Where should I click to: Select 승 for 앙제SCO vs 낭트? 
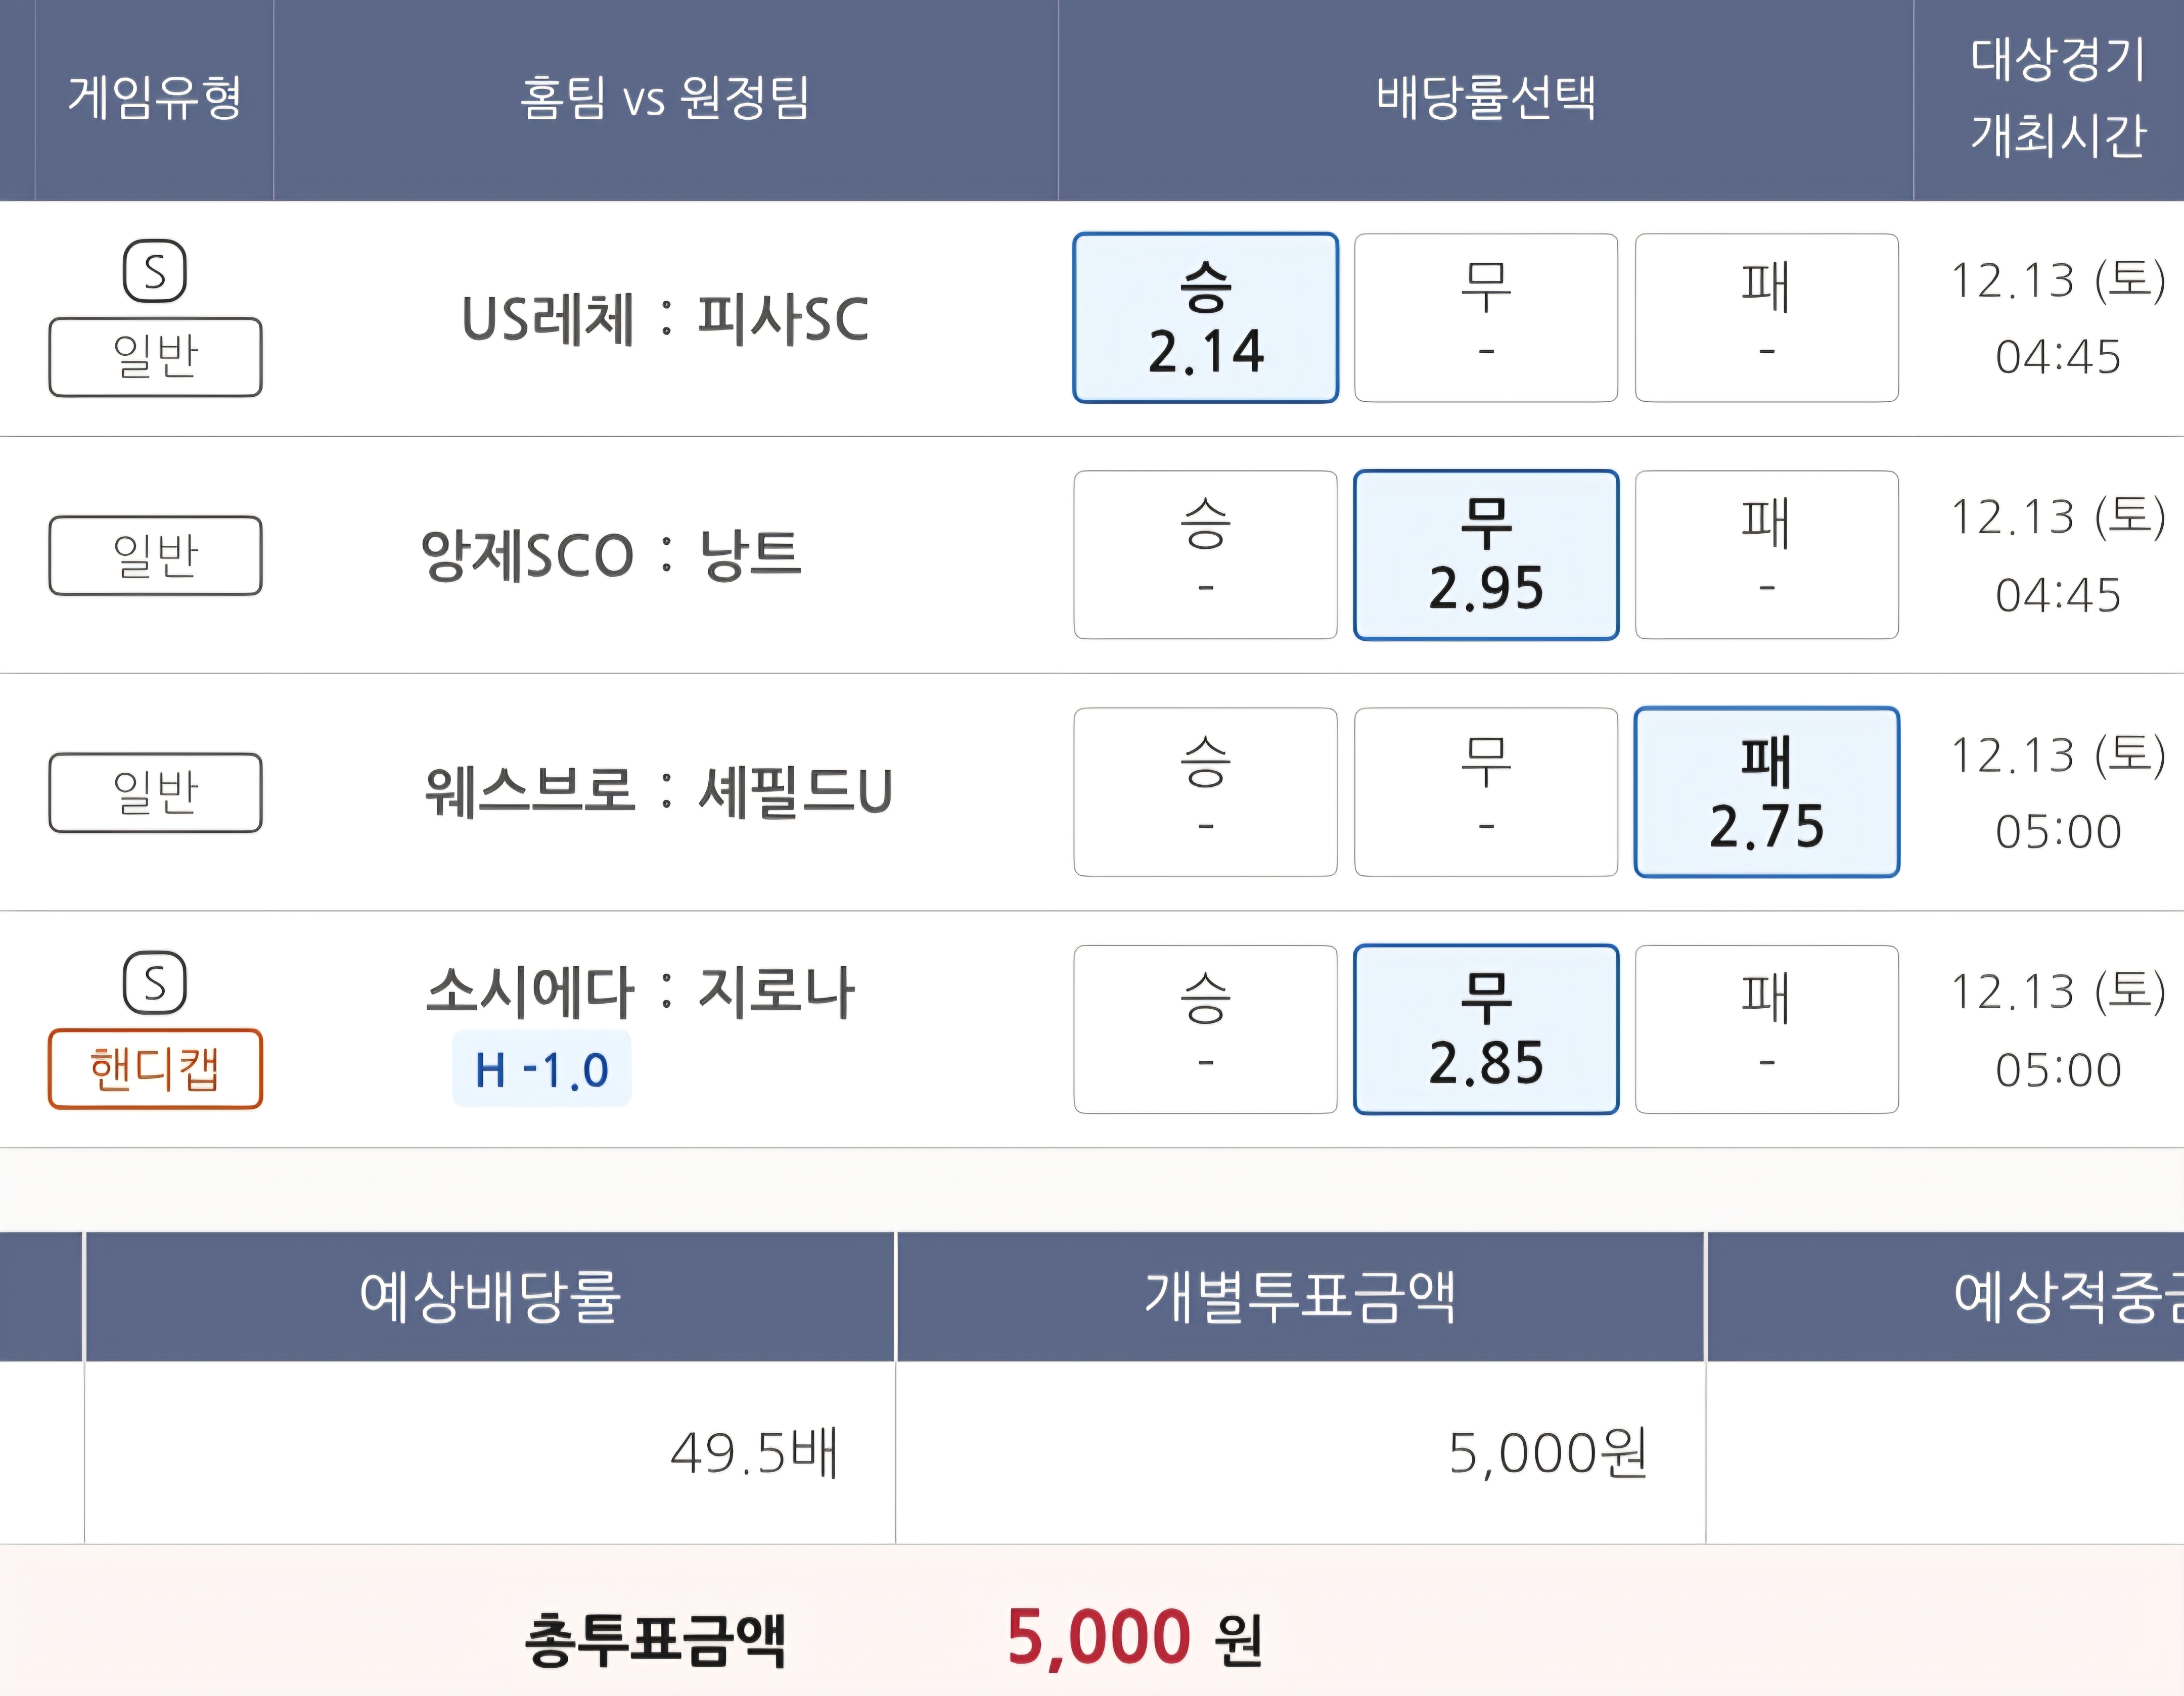tap(1205, 555)
